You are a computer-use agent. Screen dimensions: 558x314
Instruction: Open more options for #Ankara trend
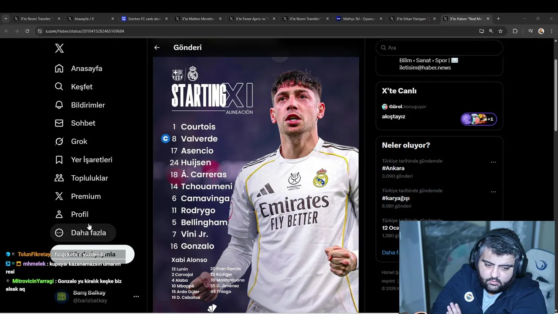(x=493, y=162)
